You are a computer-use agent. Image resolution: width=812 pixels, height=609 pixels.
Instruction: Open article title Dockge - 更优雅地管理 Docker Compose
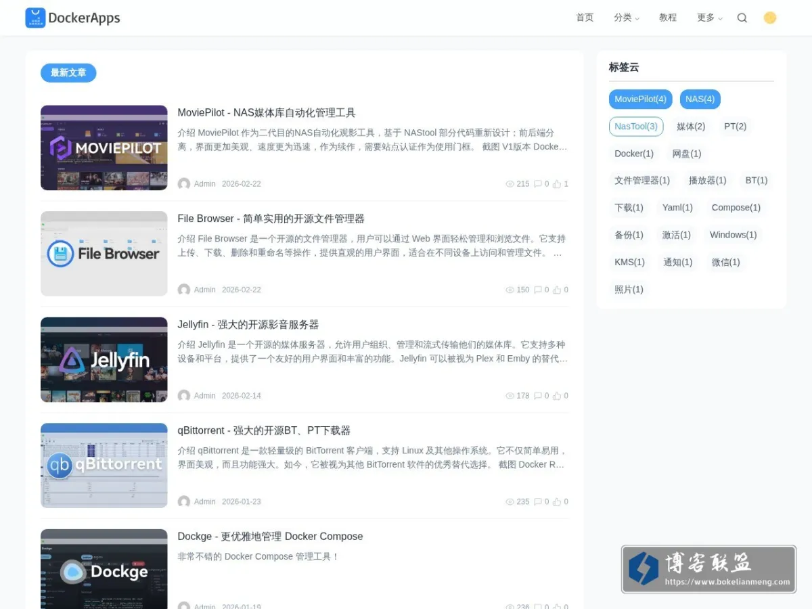coord(270,537)
